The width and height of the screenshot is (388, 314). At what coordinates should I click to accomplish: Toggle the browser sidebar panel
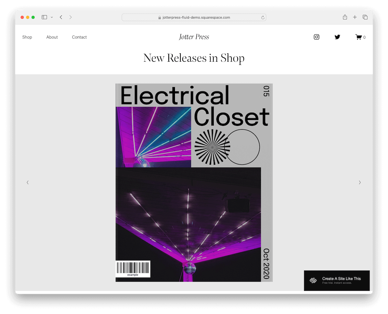44,17
